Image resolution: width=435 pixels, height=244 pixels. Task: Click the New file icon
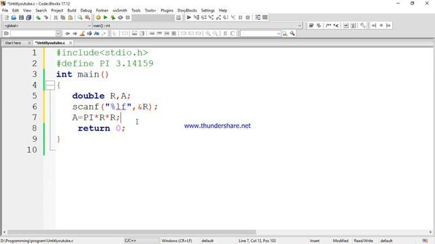coord(7,18)
